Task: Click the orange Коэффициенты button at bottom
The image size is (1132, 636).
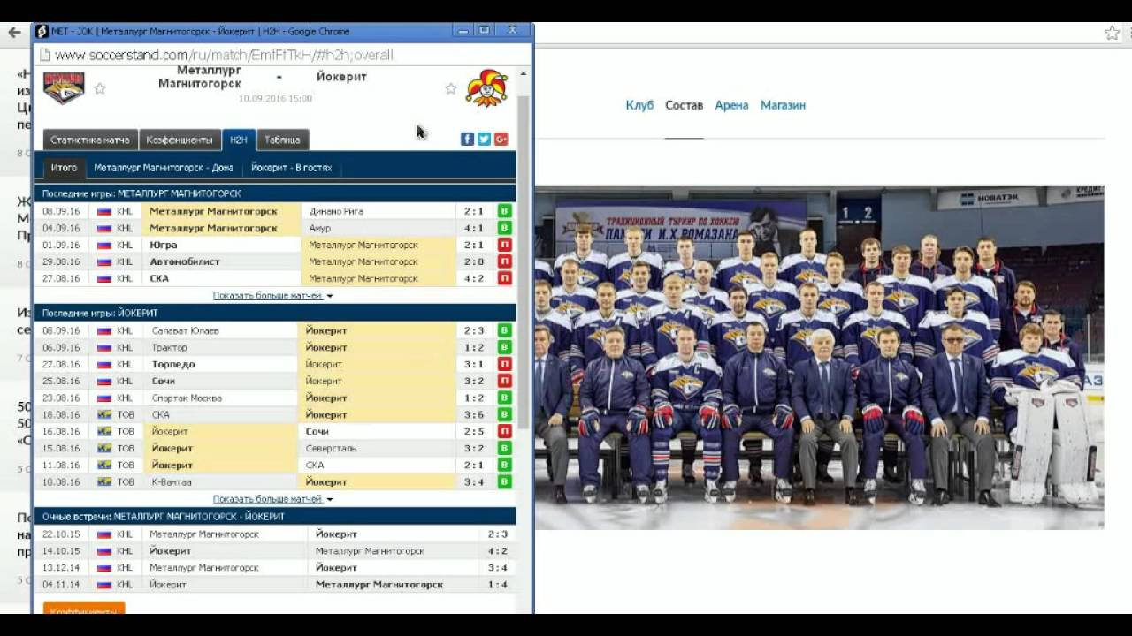Action: pos(84,609)
